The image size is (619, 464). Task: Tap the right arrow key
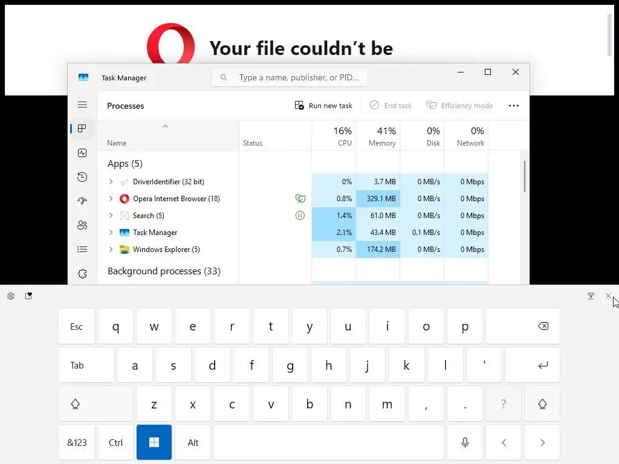(x=542, y=442)
